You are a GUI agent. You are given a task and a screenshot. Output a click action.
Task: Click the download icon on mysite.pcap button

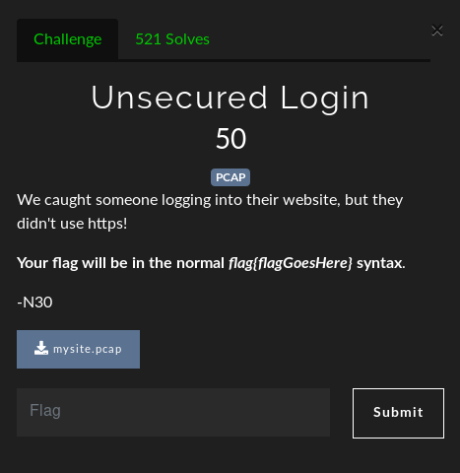pyautogui.click(x=41, y=348)
